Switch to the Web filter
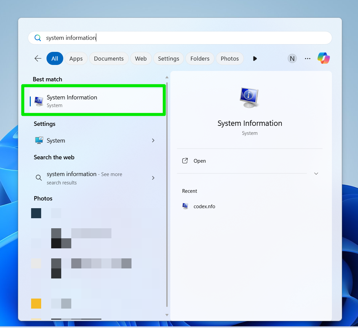This screenshot has width=358, height=328. tap(141, 59)
